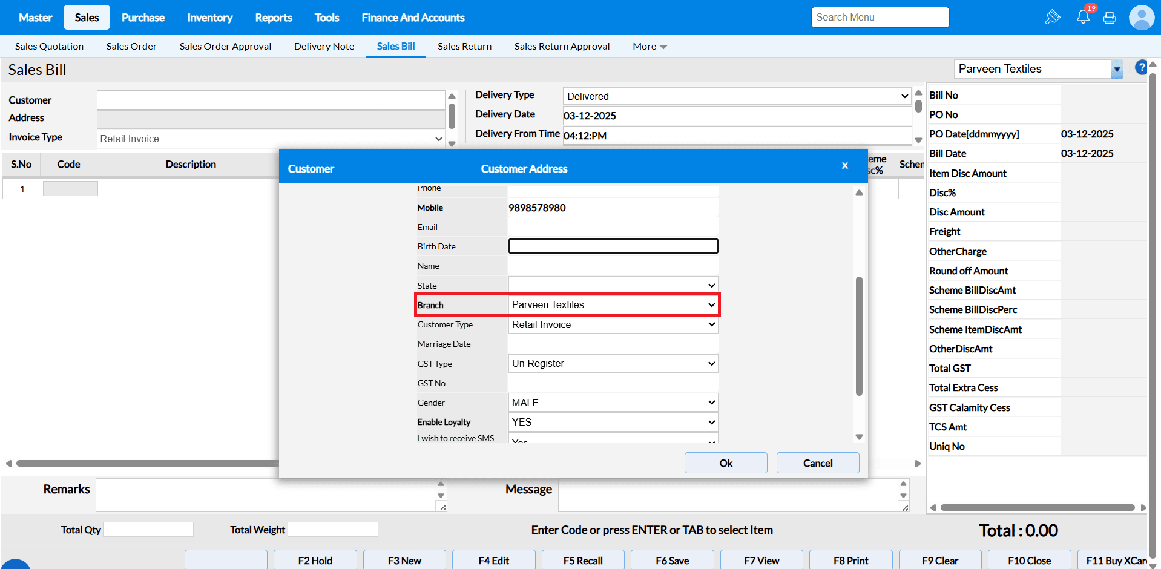Expand the More menu
1161x569 pixels.
tap(649, 47)
